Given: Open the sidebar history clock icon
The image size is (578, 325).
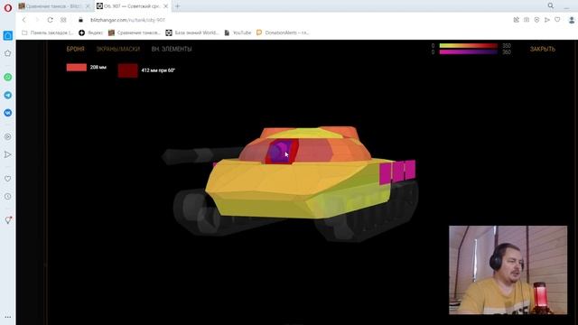Looking at the screenshot, I should [x=8, y=197].
